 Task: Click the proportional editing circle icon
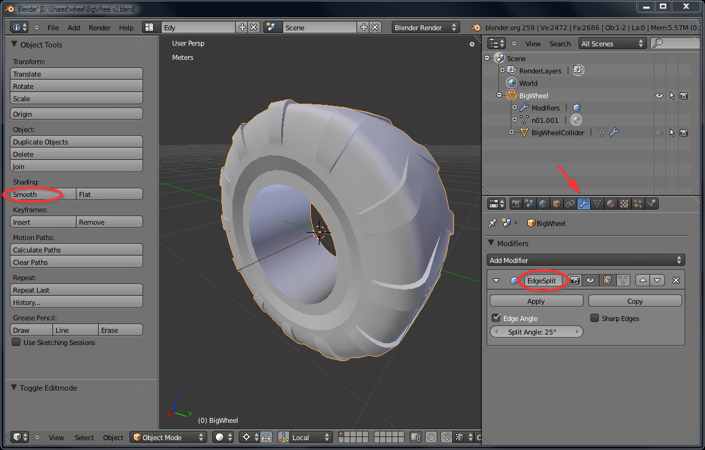tap(431, 438)
